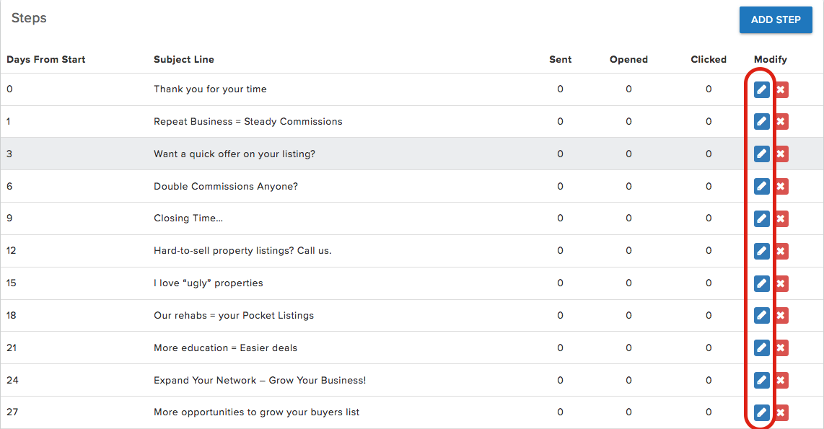This screenshot has height=429, width=824.
Task: Click the 'Days From Start' column header
Action: click(x=46, y=60)
